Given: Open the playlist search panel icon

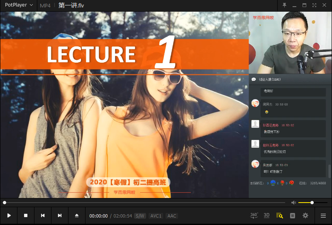Looking at the screenshot, I should tap(280, 216).
